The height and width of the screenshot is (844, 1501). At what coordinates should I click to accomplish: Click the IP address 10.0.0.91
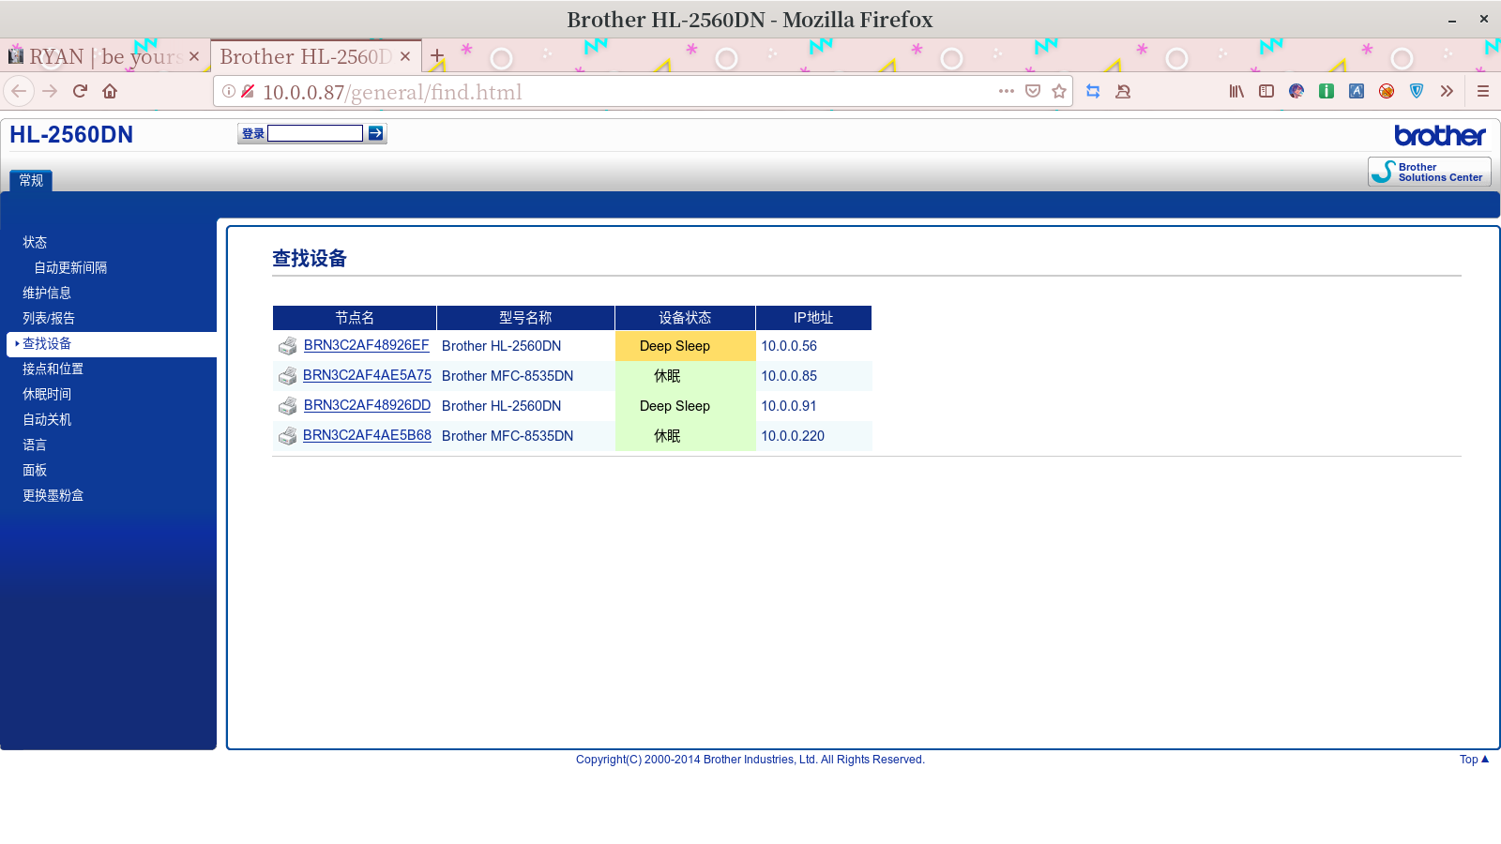tap(789, 406)
